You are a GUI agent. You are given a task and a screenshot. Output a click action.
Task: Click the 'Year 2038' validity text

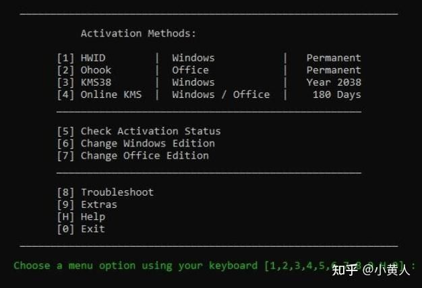pyautogui.click(x=334, y=82)
